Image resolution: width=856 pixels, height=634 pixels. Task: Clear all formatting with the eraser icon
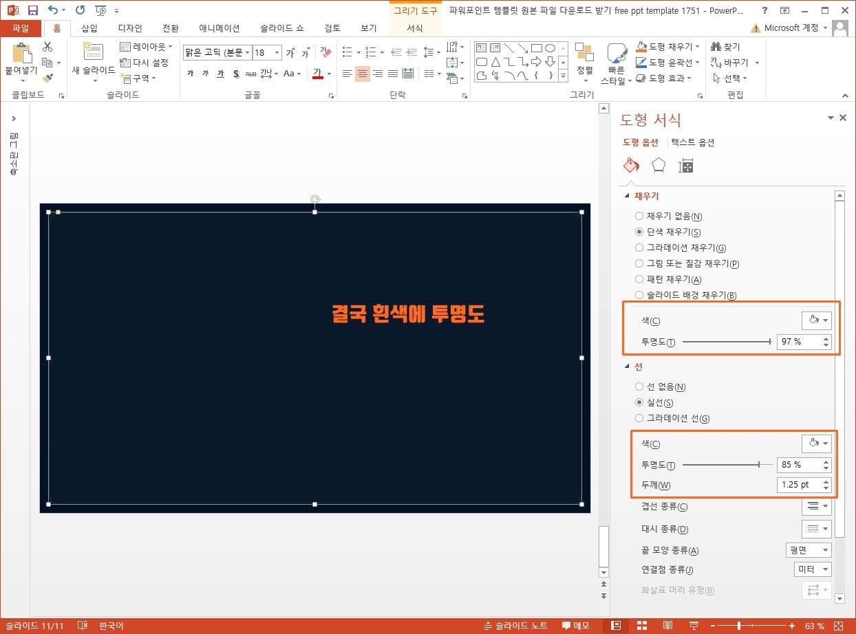pyautogui.click(x=325, y=53)
